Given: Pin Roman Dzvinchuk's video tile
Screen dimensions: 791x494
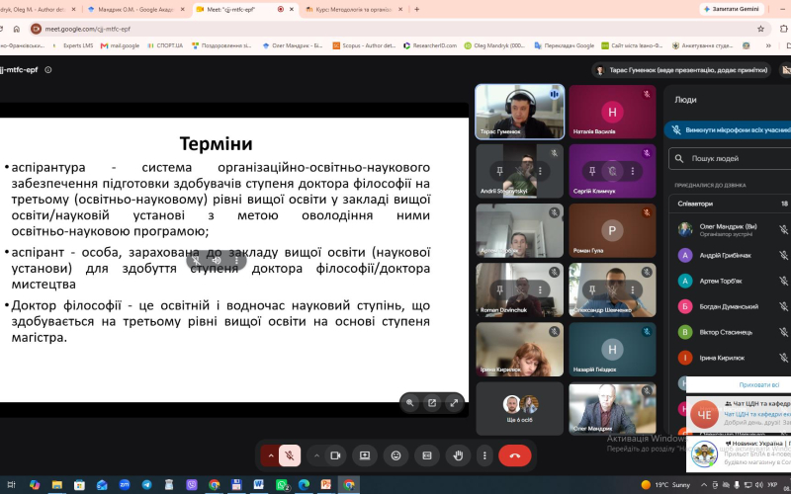Looking at the screenshot, I should (x=499, y=289).
